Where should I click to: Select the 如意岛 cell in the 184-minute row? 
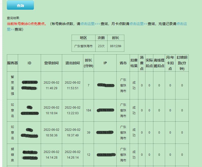pyautogui.click(x=12, y=110)
